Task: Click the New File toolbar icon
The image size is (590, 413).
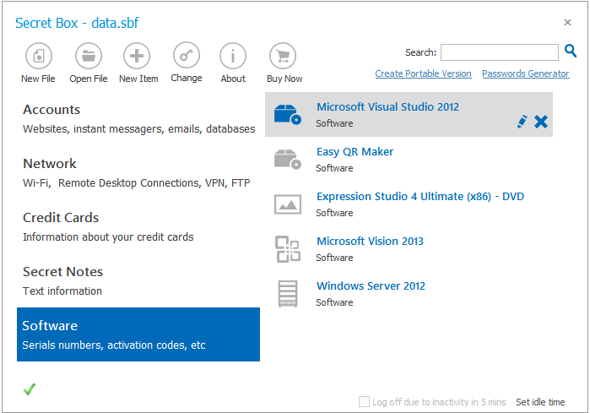Action: 38,57
